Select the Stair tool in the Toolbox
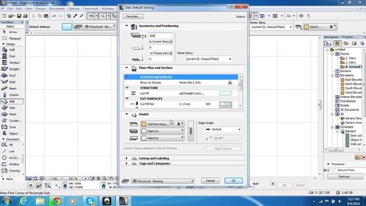The image size is (366, 206). pyautogui.click(x=11, y=108)
